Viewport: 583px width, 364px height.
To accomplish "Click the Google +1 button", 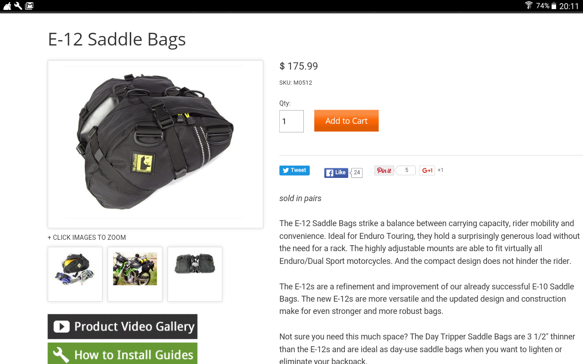I will pyautogui.click(x=427, y=171).
